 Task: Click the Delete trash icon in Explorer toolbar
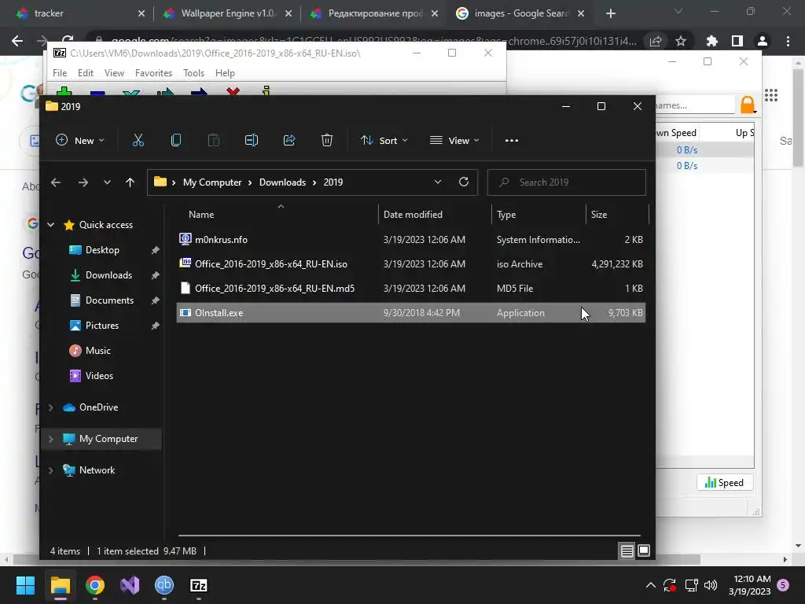point(326,140)
